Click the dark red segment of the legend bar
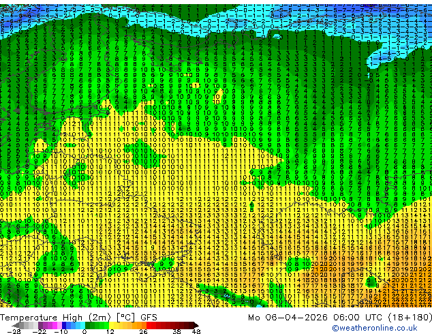This screenshot has width=432, height=334. [x=172, y=325]
